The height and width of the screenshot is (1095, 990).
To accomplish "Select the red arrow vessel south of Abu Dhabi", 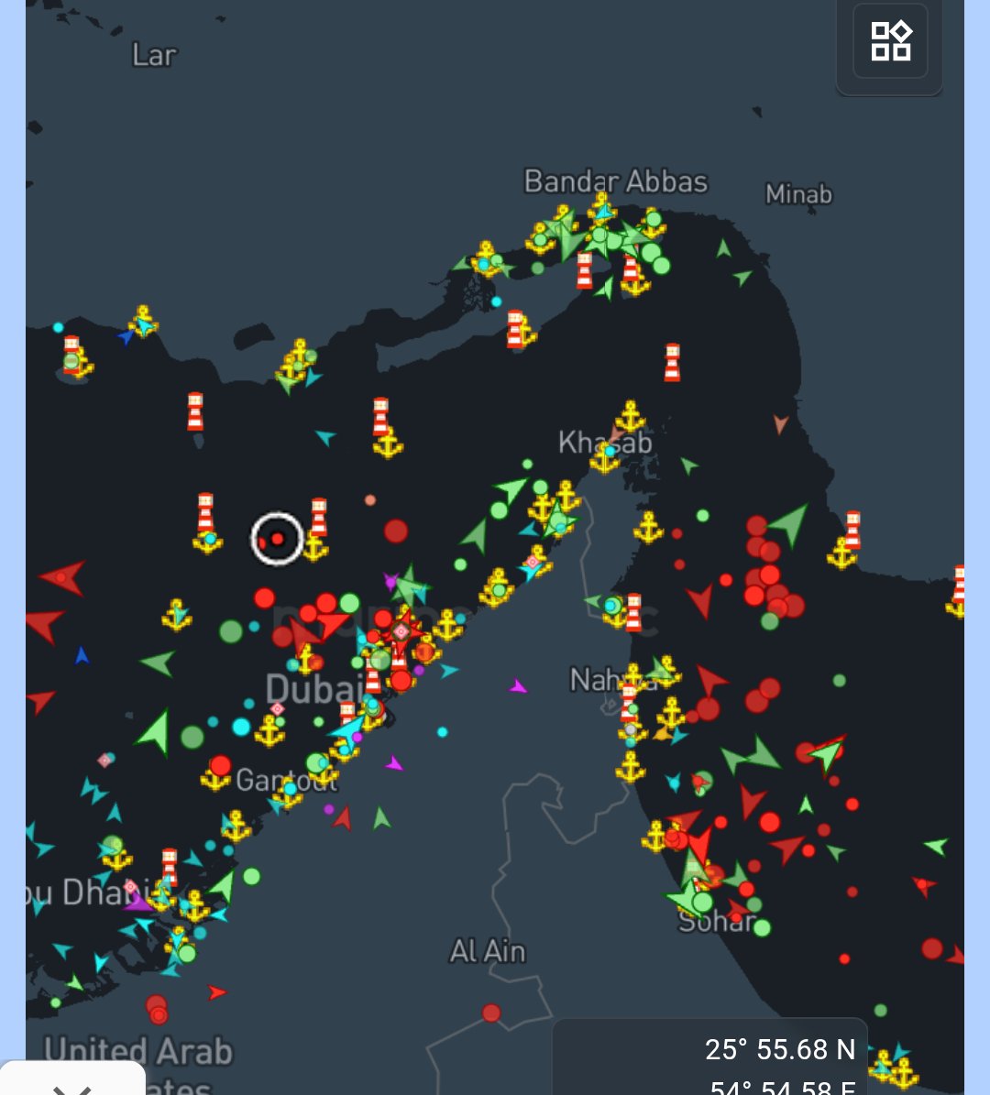I will pos(217,992).
